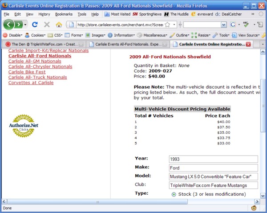This screenshot has height=213, width=267.
Task: Open the Images developer toolbar dropdown
Action: click(95, 35)
